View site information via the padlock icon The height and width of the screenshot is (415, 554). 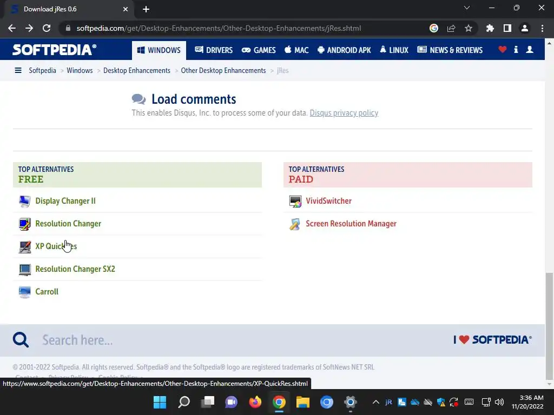[68, 28]
